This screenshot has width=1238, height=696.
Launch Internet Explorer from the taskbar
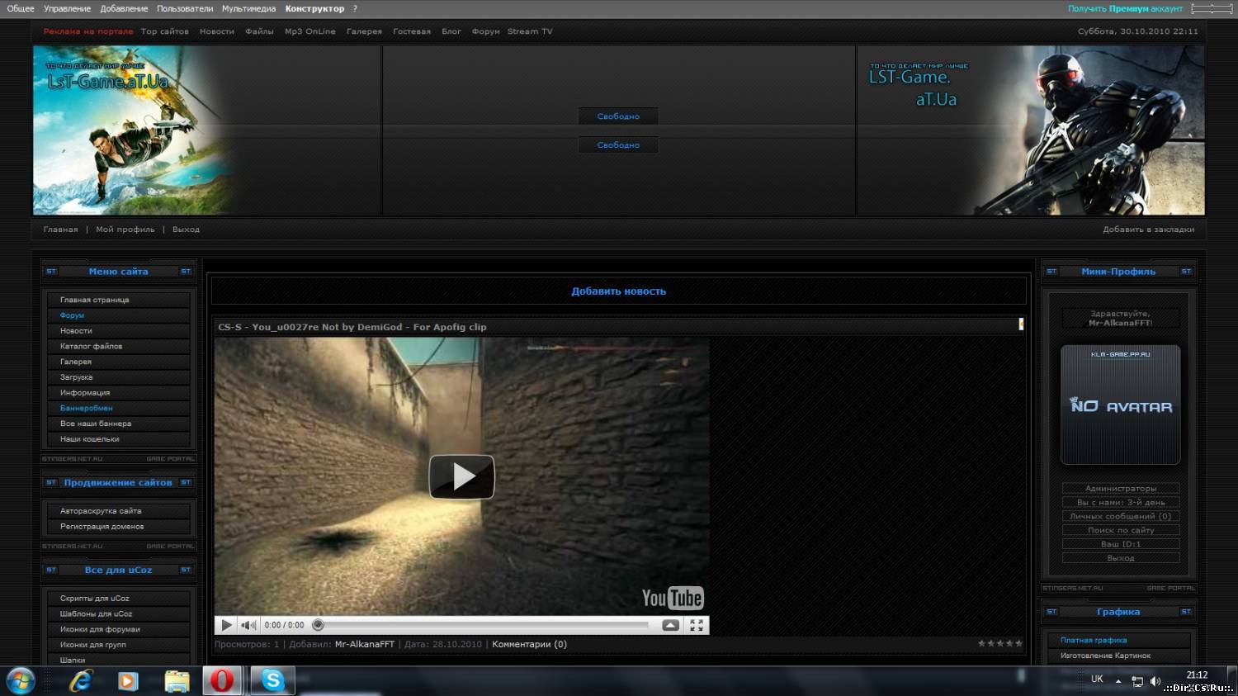[81, 680]
